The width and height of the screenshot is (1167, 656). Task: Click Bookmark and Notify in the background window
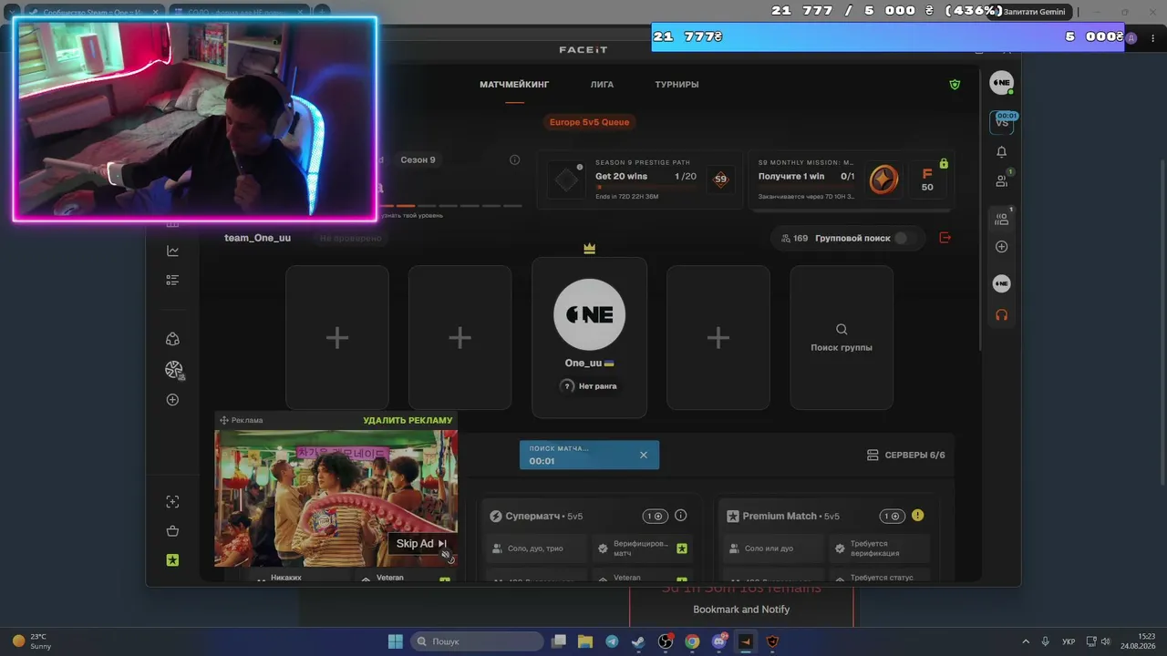[x=741, y=610]
